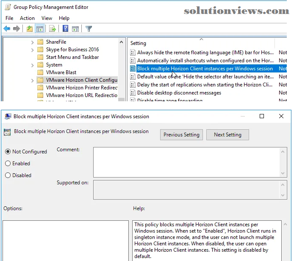The height and width of the screenshot is (261, 294).
Task: Click the Up one level folder icon
Action: (x=29, y=29)
